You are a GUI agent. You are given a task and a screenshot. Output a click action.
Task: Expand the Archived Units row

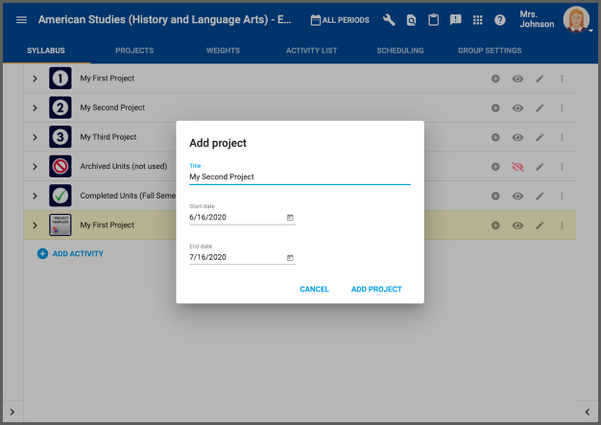point(36,167)
